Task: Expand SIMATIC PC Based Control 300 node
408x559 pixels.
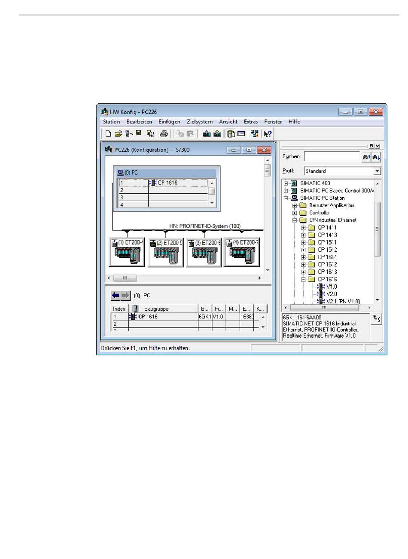Action: pyautogui.click(x=286, y=190)
